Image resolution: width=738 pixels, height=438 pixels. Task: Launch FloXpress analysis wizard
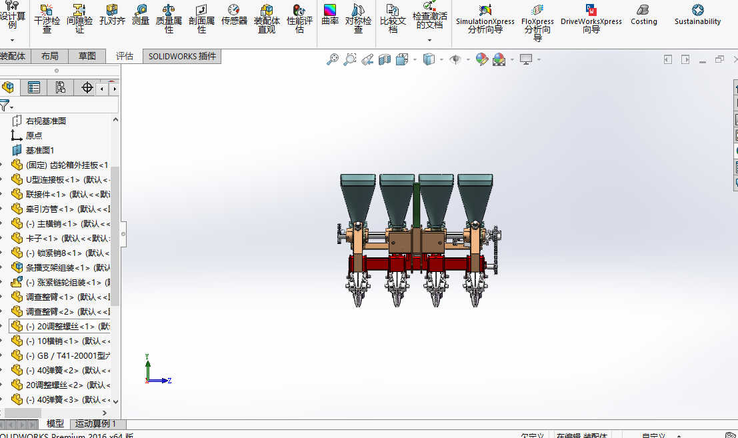click(x=537, y=23)
